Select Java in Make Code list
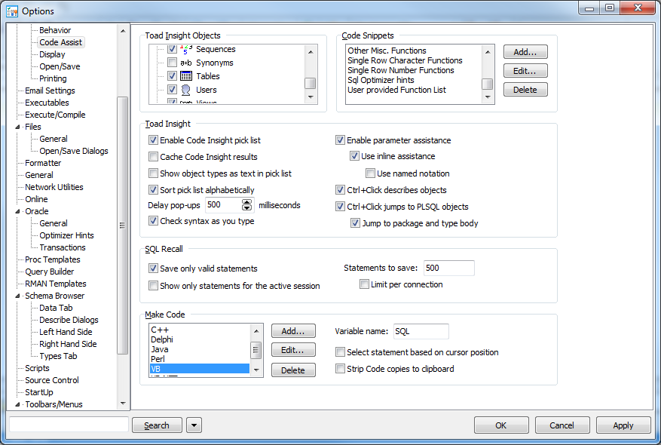Viewport: 661px width, 445px height. click(160, 349)
